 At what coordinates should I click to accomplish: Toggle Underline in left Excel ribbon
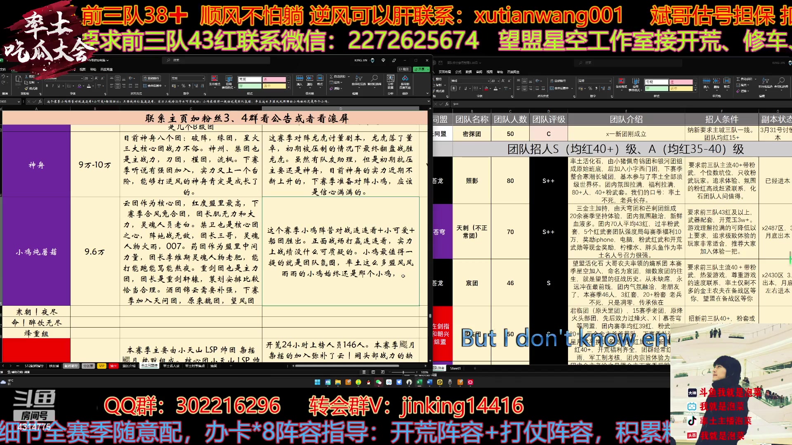[59, 86]
